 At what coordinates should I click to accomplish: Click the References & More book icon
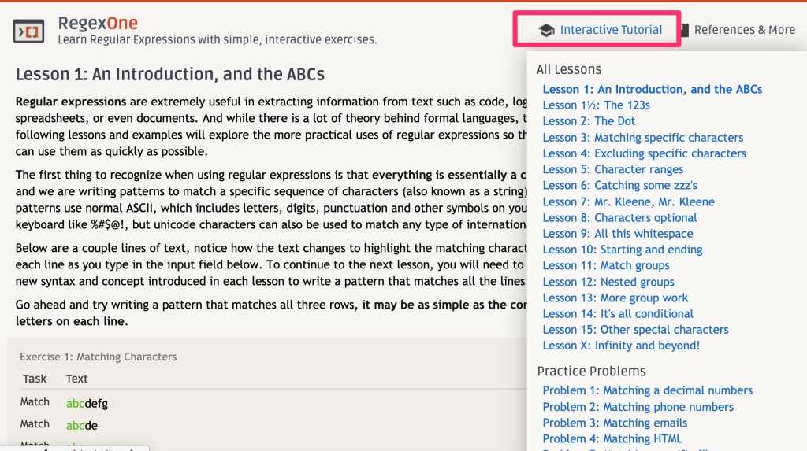click(x=683, y=31)
